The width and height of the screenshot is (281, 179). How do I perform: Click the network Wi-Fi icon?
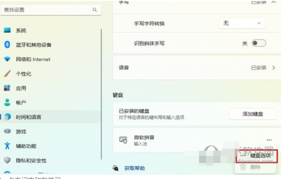(8, 59)
